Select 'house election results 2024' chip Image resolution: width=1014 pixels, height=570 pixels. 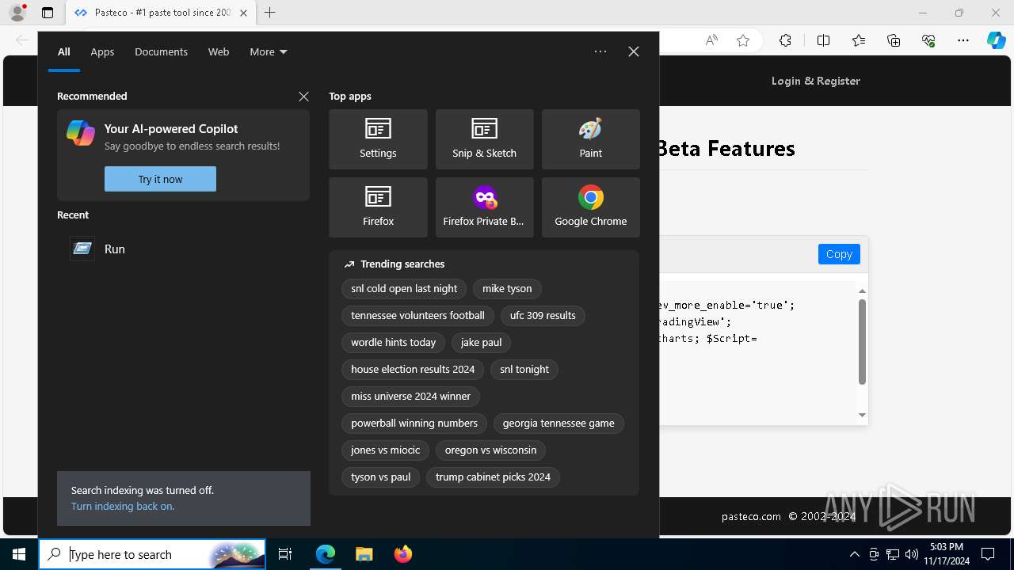413,370
